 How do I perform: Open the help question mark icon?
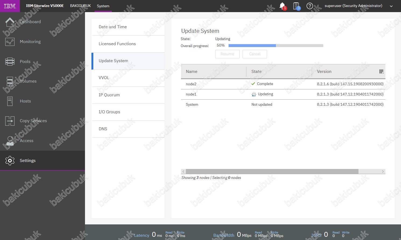[310, 6]
